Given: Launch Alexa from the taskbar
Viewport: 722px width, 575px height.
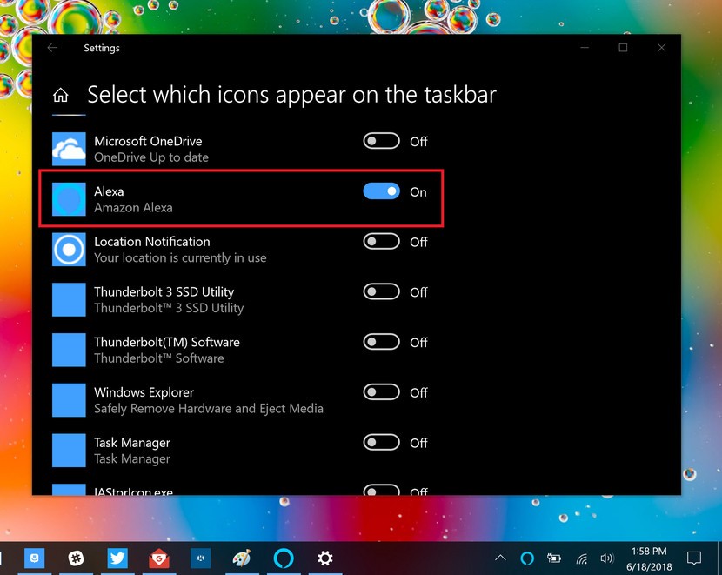Looking at the screenshot, I should coord(284,558).
